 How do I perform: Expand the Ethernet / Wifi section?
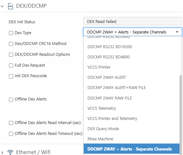click(2, 152)
